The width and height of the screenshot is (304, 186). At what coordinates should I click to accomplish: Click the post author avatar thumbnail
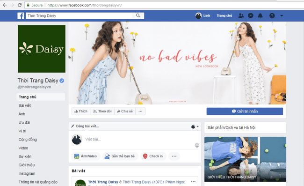(x=80, y=183)
